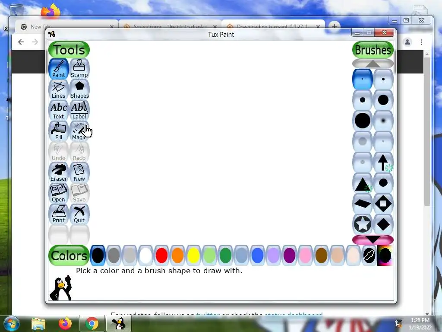Select the white color swatch

click(x=146, y=256)
